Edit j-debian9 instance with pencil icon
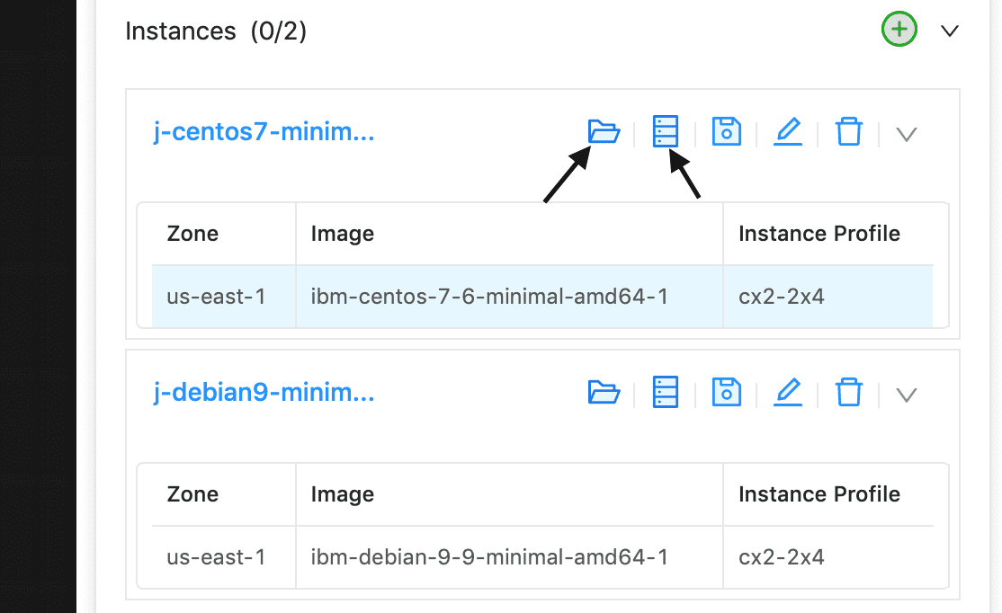Screen dimensions: 1002x613 coord(788,392)
